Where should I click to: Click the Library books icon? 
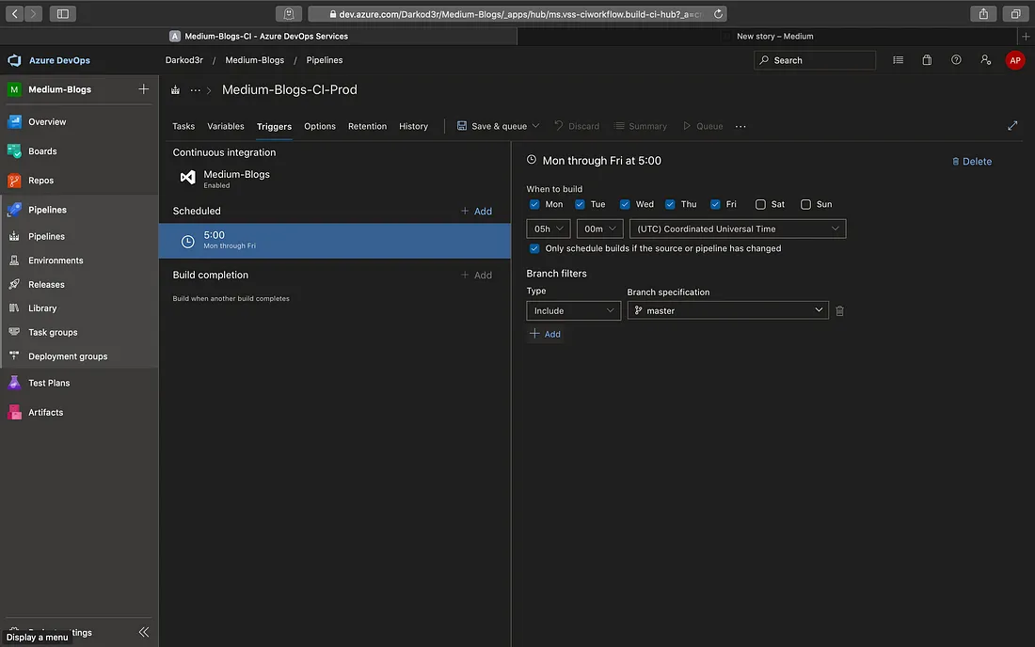(14, 308)
